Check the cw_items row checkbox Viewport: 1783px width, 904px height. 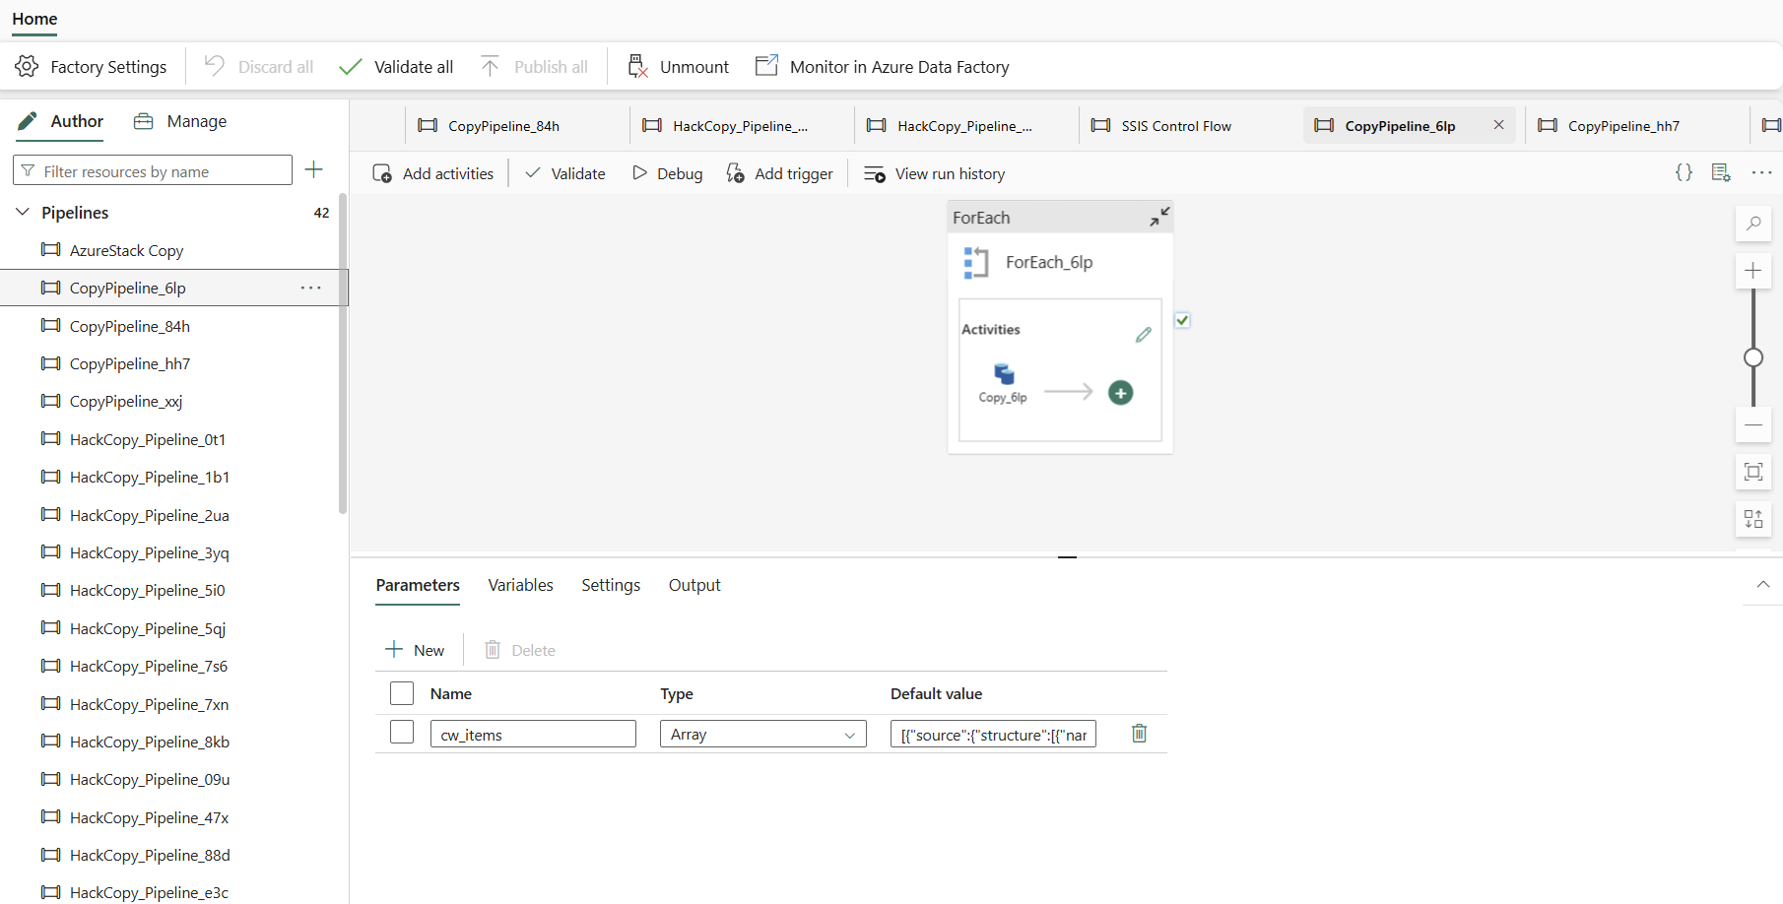[402, 733]
